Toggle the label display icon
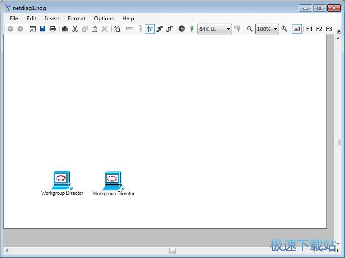 coord(297,29)
